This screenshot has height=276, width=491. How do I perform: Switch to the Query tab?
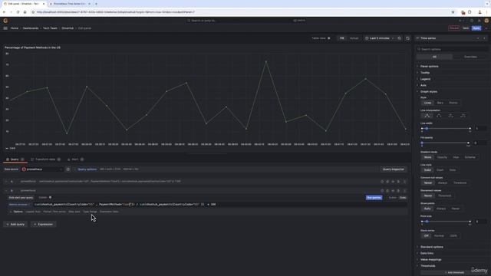click(x=15, y=159)
